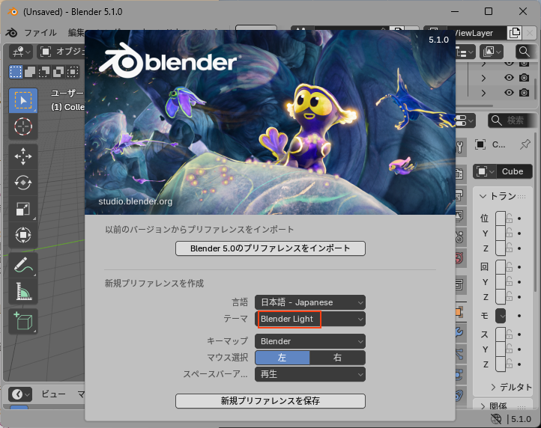Image resolution: width=541 pixels, height=428 pixels.
Task: Toggle render camera in bottom outliner row
Action: (x=524, y=92)
